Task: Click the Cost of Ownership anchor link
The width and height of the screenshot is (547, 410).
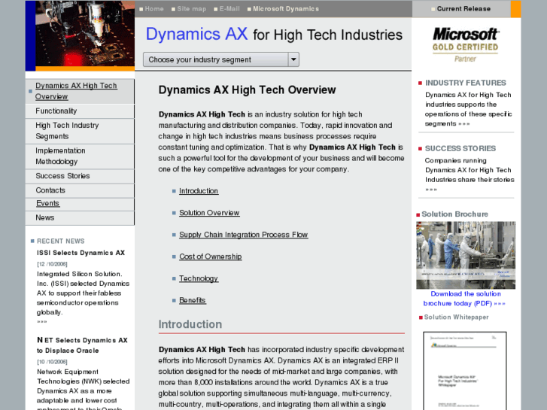Action: 210,257
